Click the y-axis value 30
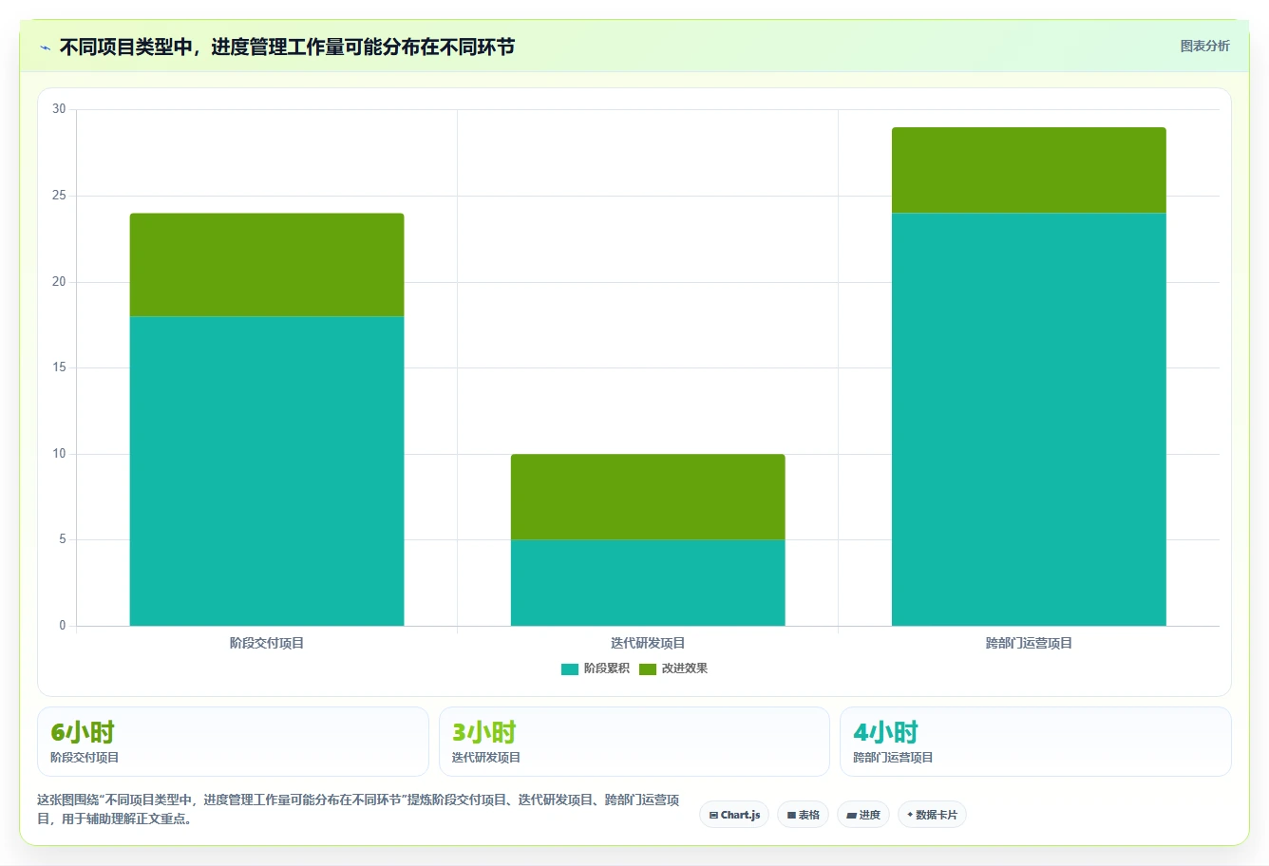 pos(59,109)
